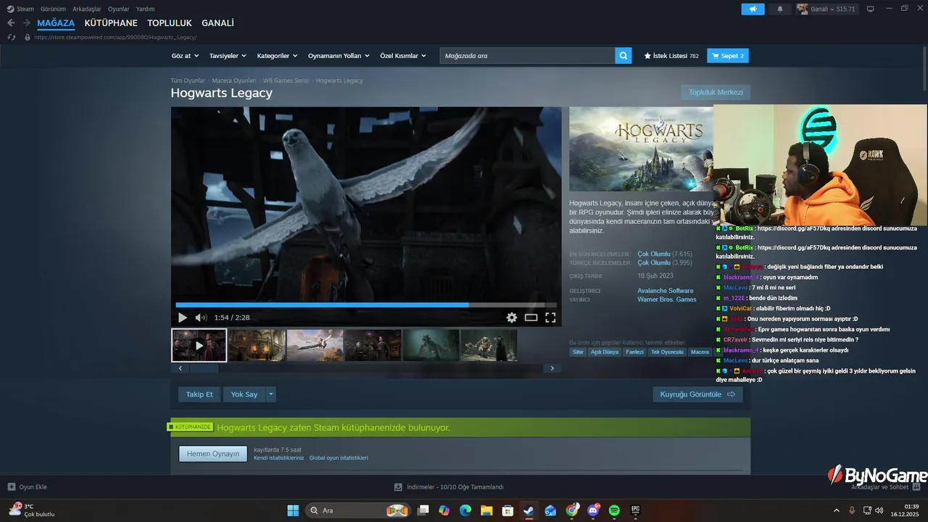Click the Steam taskbar icon
The image size is (928, 522).
pos(529,510)
